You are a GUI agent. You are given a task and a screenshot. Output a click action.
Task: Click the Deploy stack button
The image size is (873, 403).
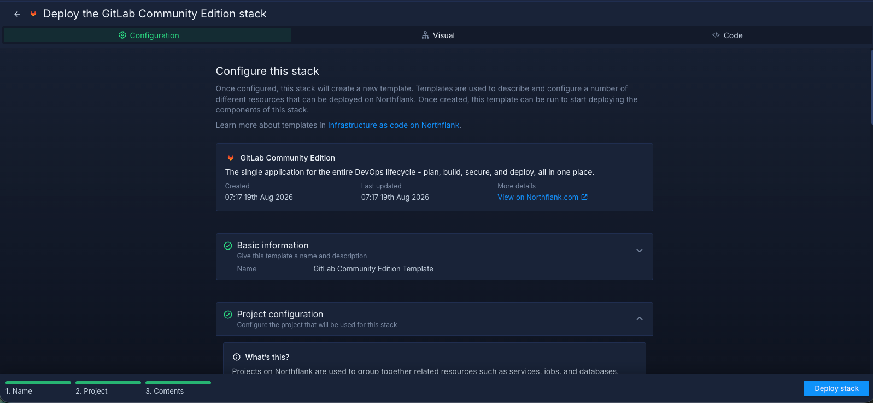pyautogui.click(x=836, y=388)
